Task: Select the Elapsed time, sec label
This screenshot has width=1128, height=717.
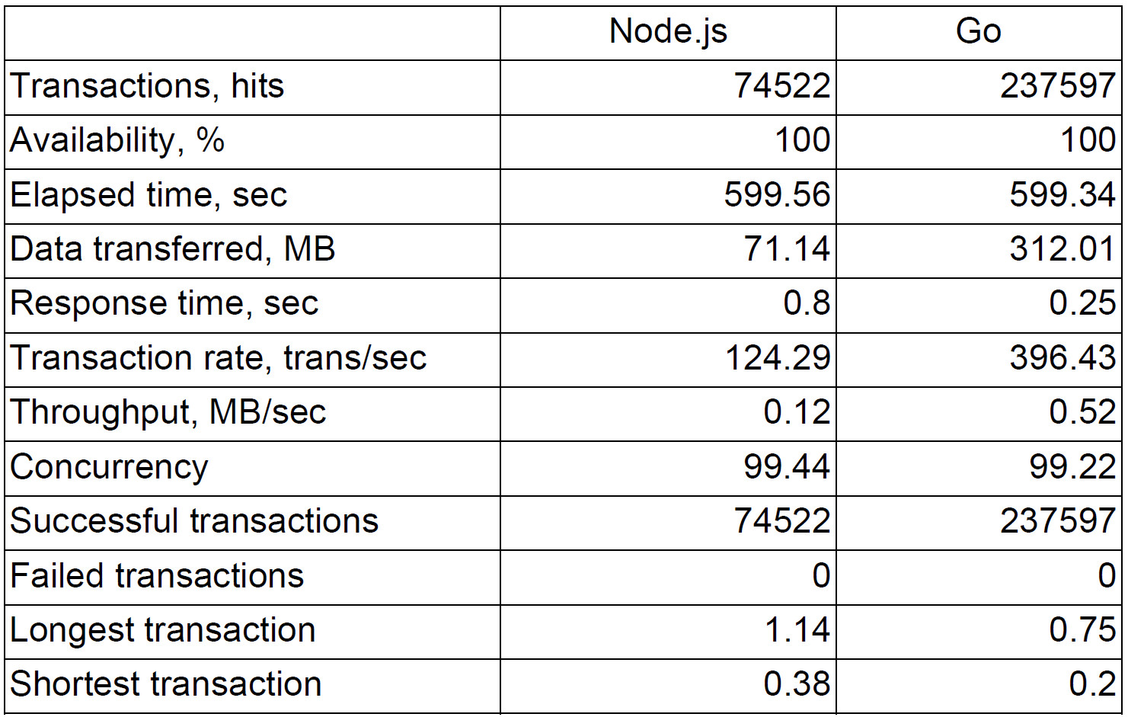Action: 149,195
